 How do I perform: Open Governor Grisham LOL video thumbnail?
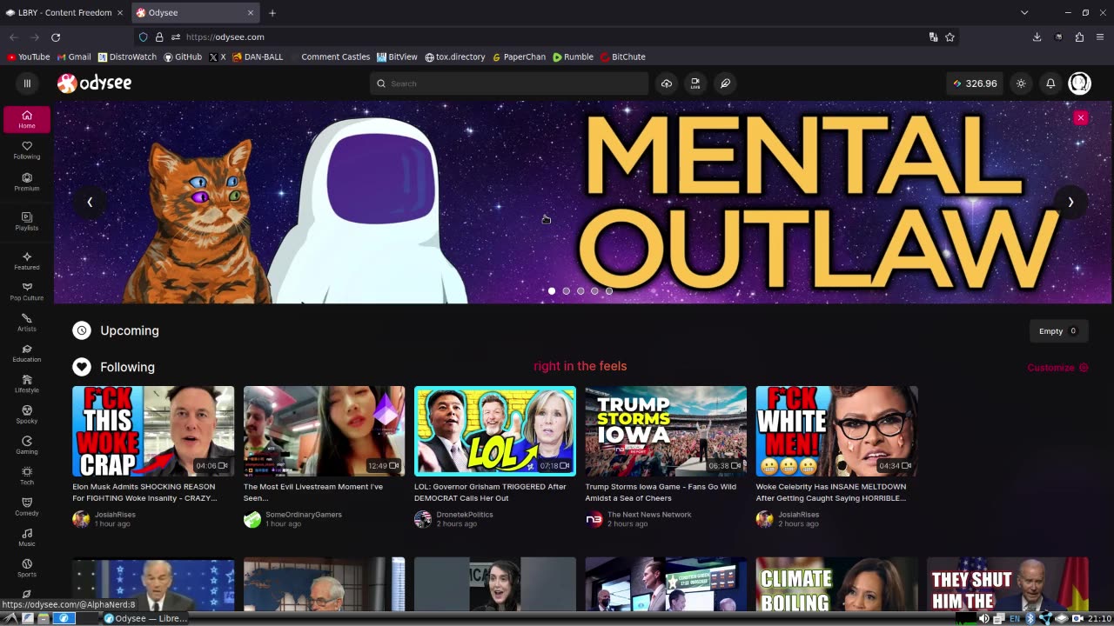coord(495,431)
